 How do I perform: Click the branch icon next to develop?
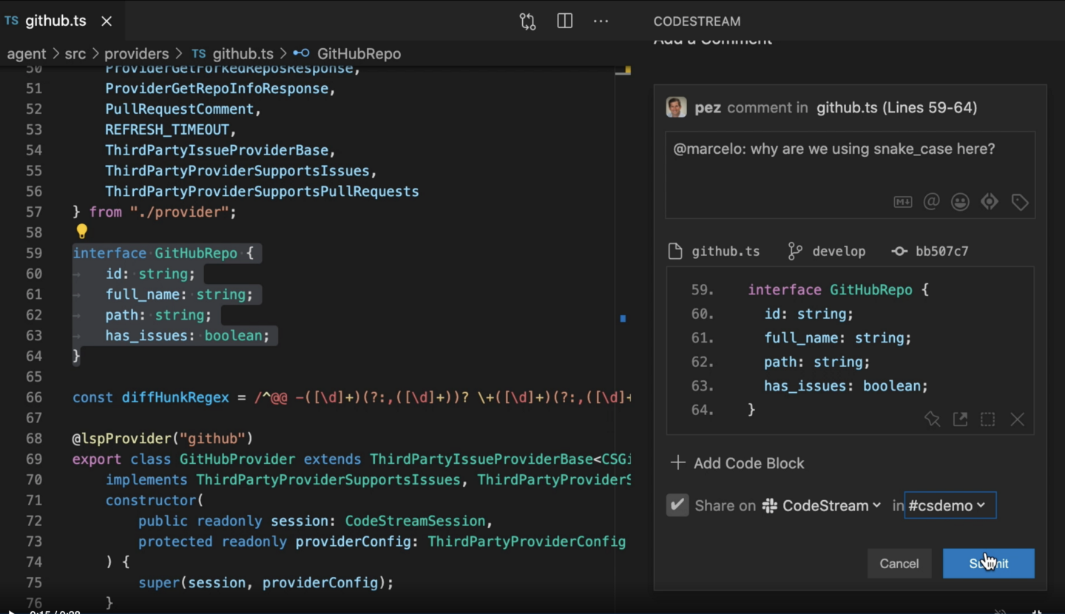pyautogui.click(x=795, y=251)
